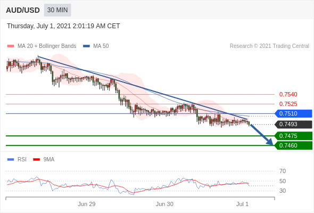The image size is (314, 213).
Task: Click the Jul 1 date axis label
Action: pos(242,204)
